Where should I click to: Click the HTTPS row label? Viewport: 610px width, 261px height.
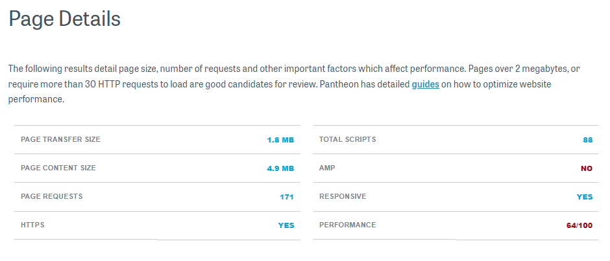pos(32,225)
